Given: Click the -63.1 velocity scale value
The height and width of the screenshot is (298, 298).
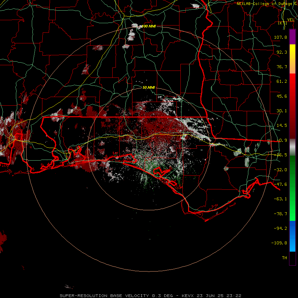Looking at the screenshot, I should coord(280,199).
